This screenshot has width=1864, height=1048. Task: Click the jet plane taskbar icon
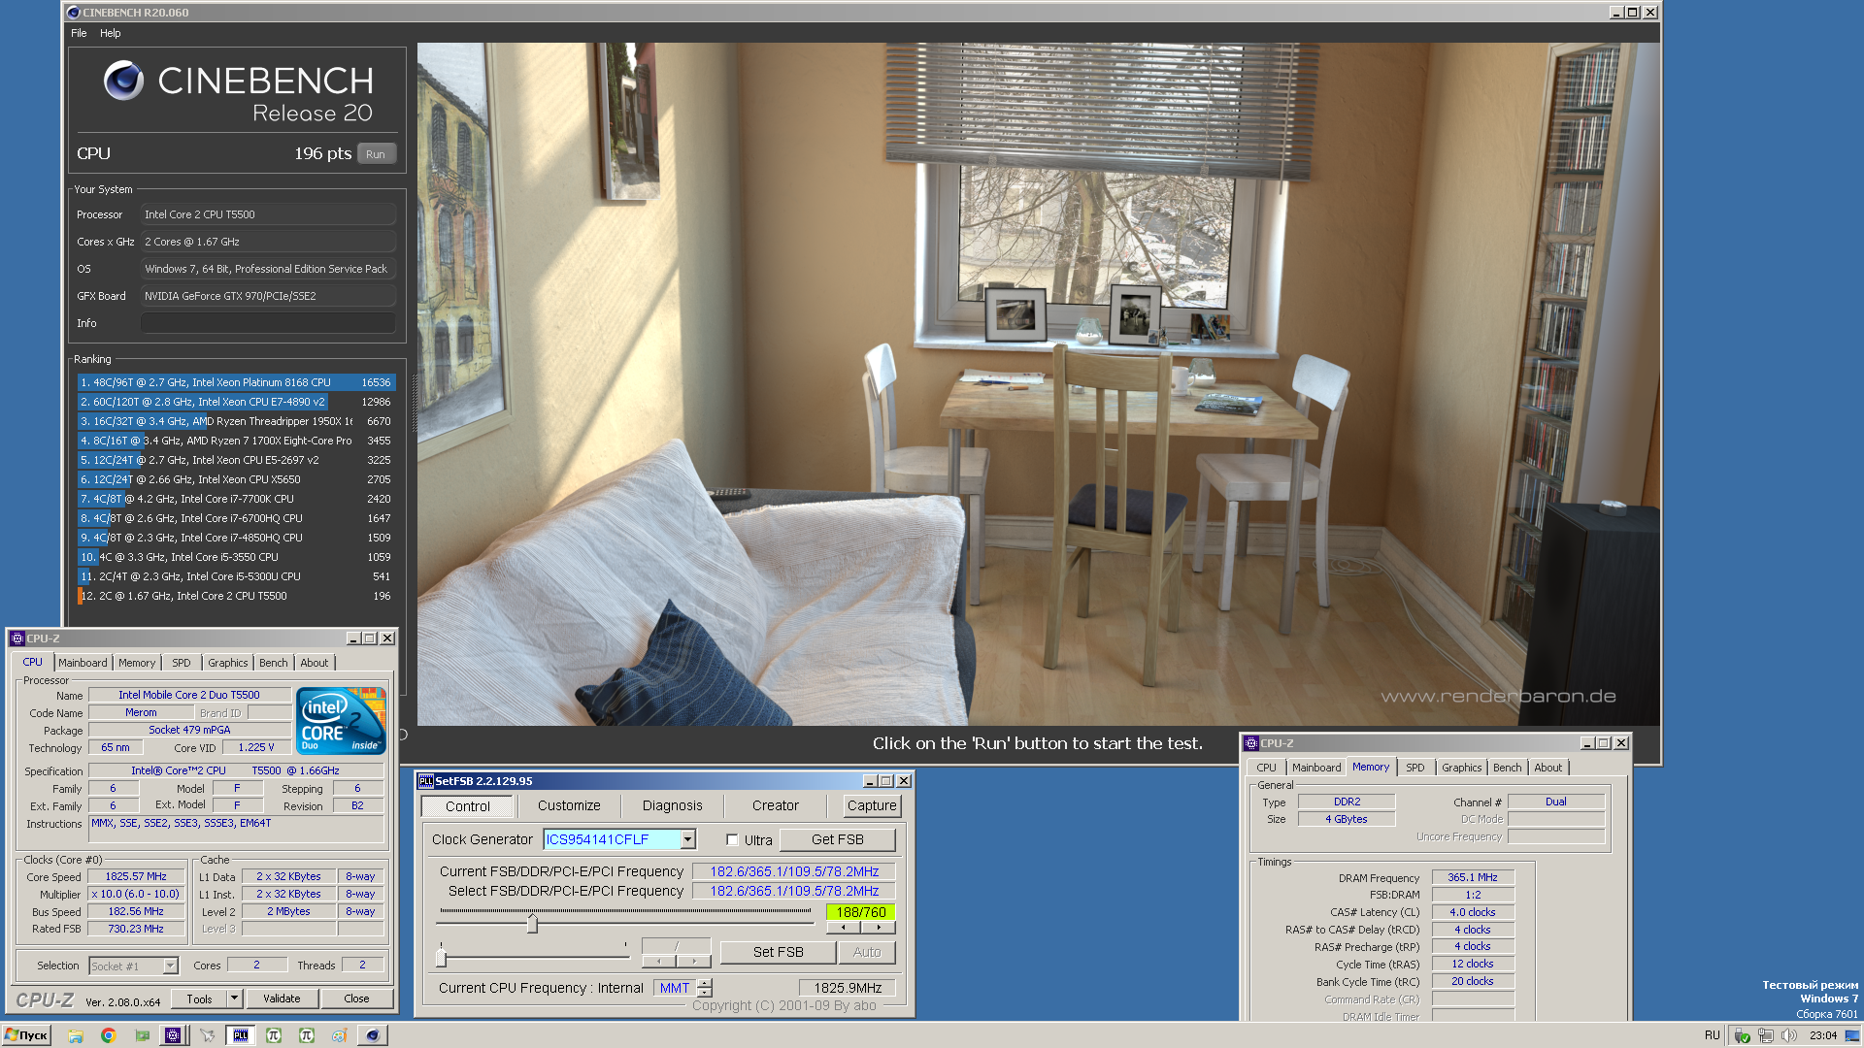[x=207, y=1035]
